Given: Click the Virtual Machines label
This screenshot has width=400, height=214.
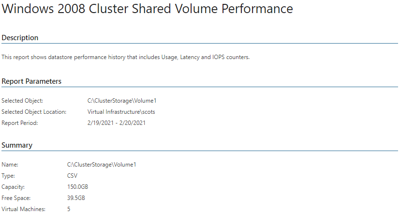Looking at the screenshot, I should 24,209.
